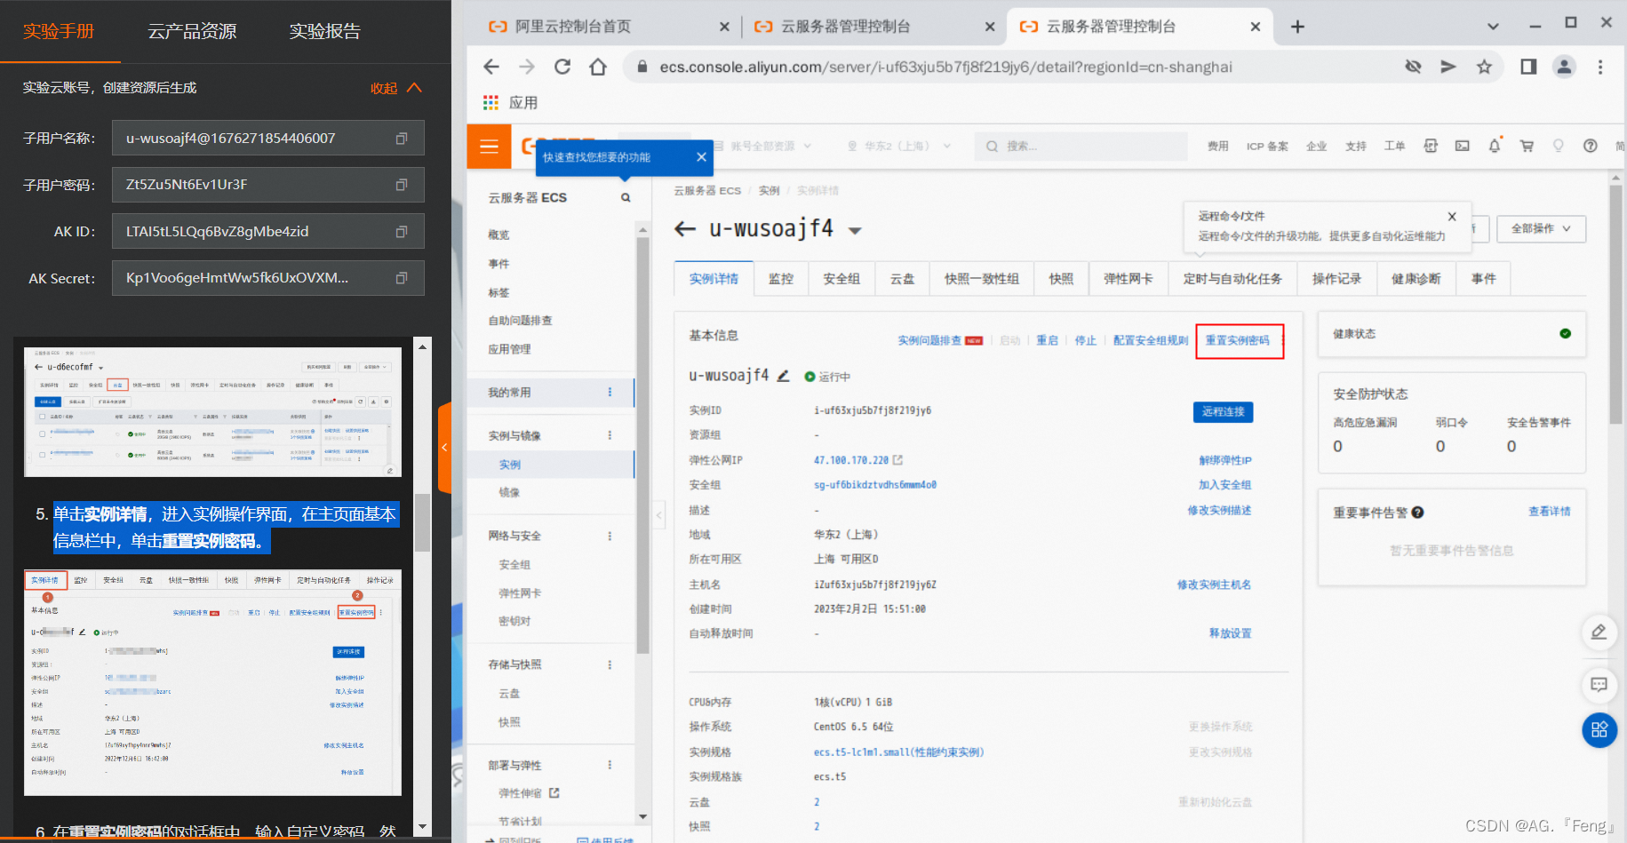Open a new browser tab
The width and height of the screenshot is (1627, 843).
(x=1297, y=27)
